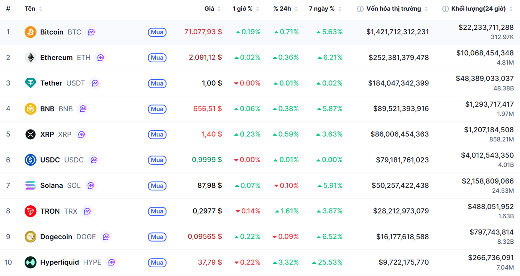This screenshot has width=520, height=276.
Task: Sort the table by Tên column
Action: tap(33, 9)
